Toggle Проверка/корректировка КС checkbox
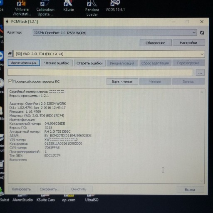The height and width of the screenshot is (213, 213). (x=10, y=81)
